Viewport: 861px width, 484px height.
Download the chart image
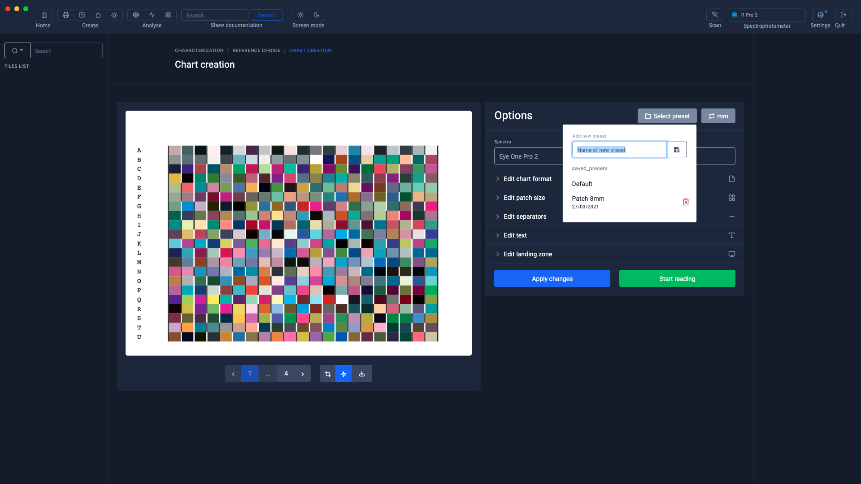pyautogui.click(x=362, y=373)
